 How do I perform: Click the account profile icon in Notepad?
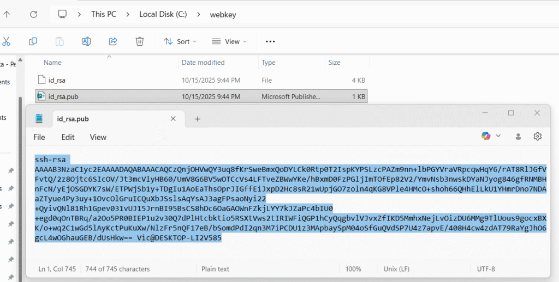(x=519, y=136)
